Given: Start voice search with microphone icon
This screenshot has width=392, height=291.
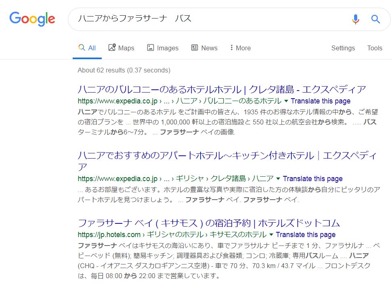Looking at the screenshot, I should point(356,19).
